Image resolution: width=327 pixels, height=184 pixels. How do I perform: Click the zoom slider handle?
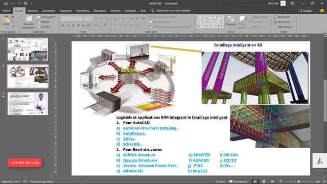point(298,182)
